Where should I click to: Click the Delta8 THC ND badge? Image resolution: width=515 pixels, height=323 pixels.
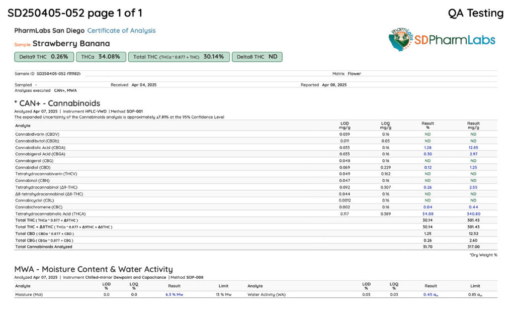257,57
